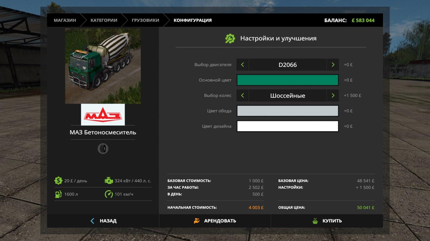
Task: Click the green wrench settings gear icon
Action: pyautogui.click(x=230, y=39)
